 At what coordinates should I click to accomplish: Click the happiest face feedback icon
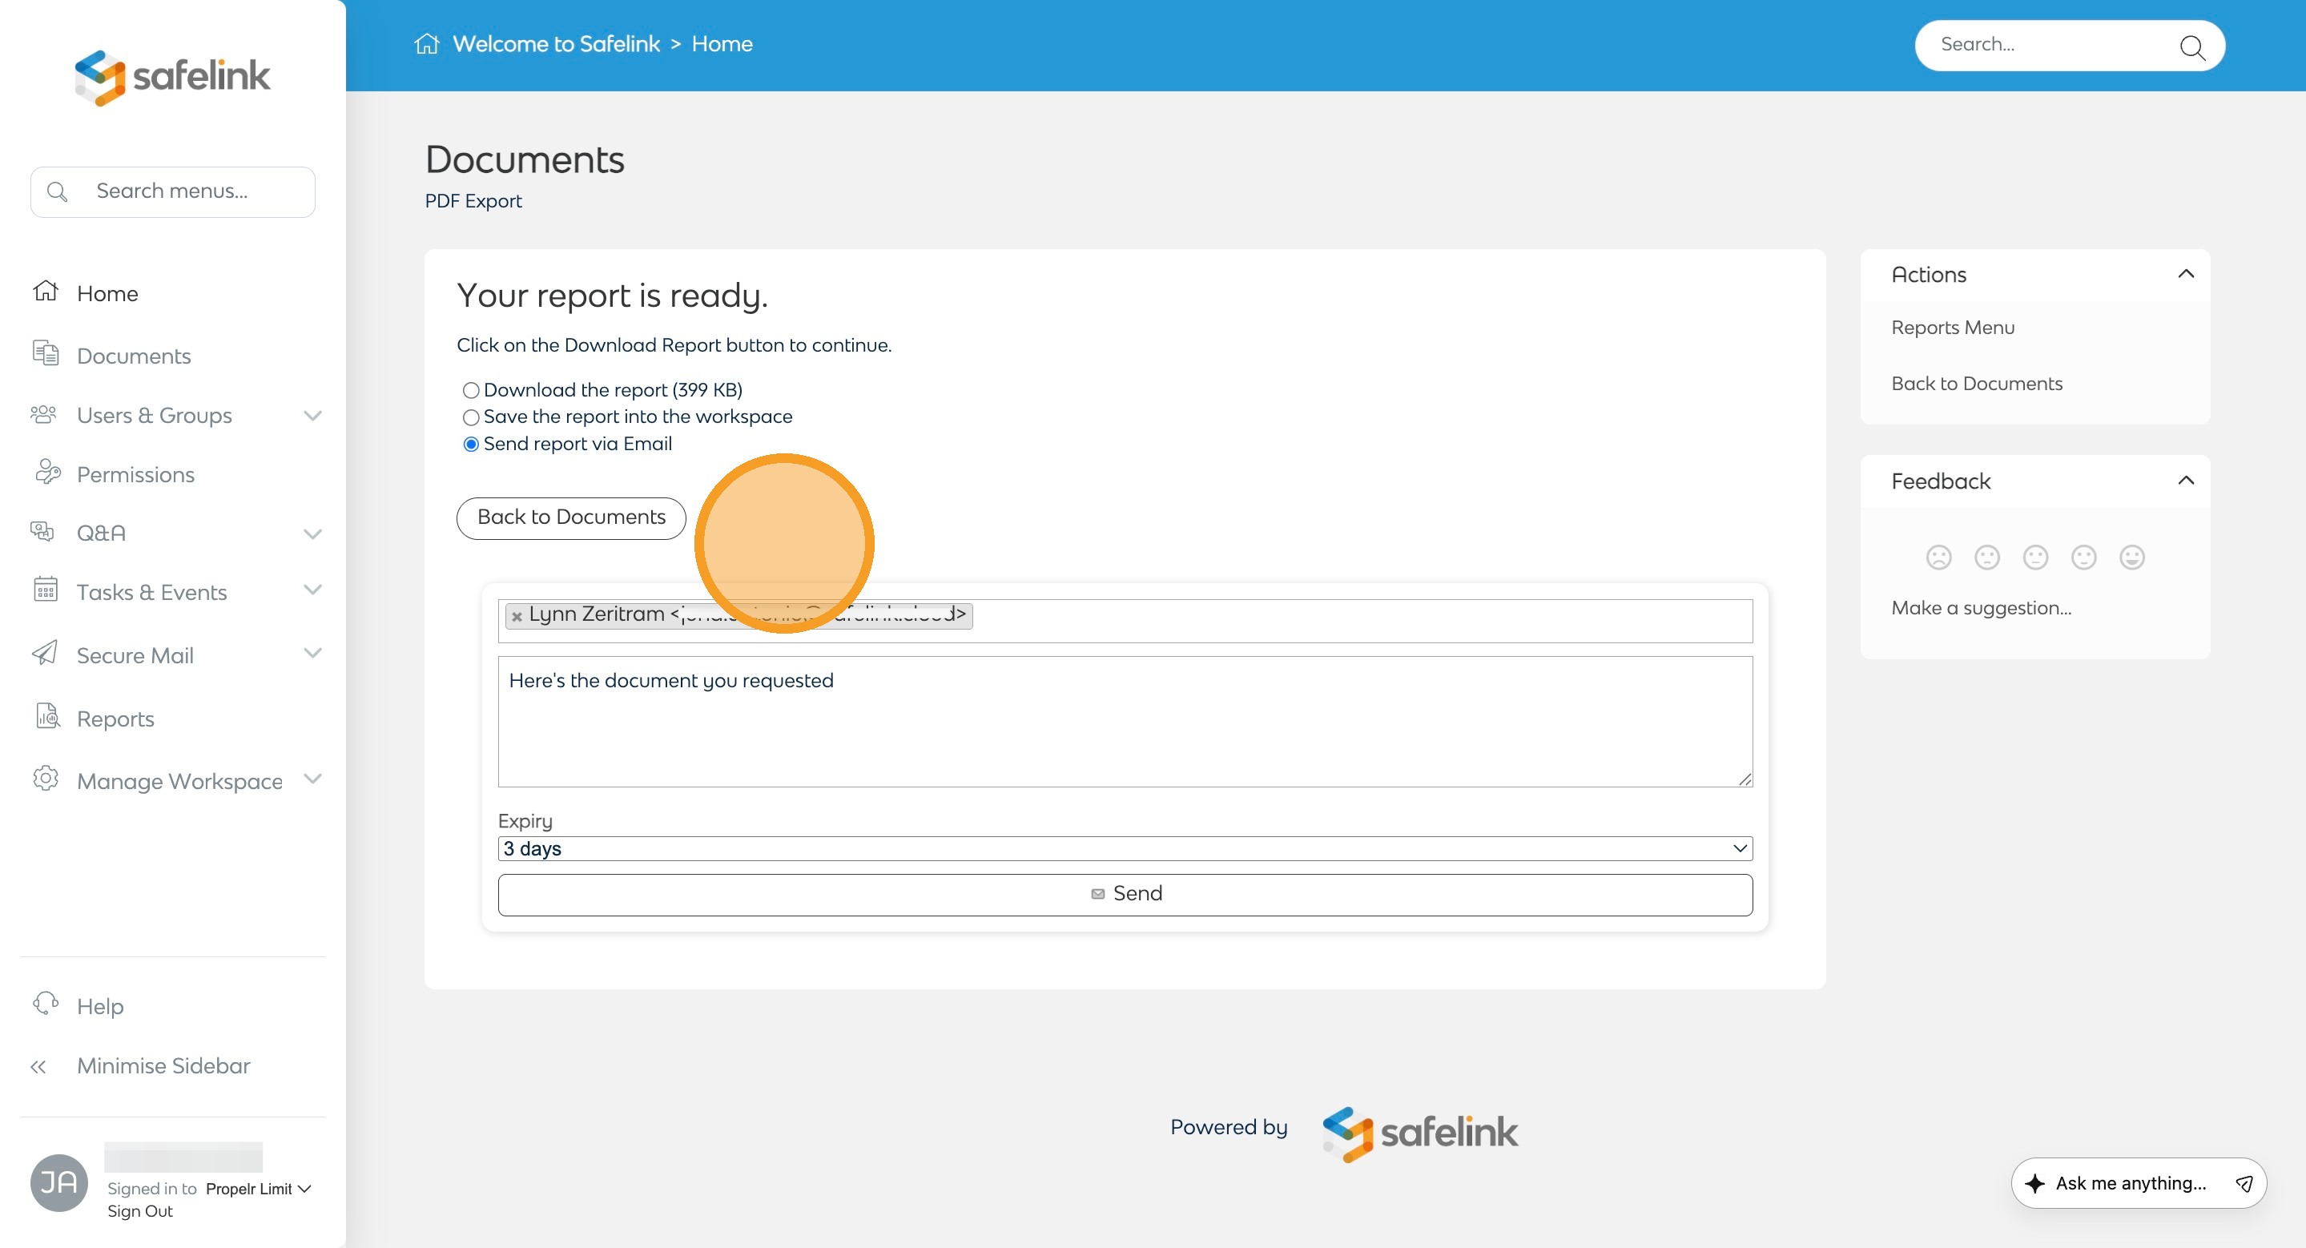(2131, 558)
